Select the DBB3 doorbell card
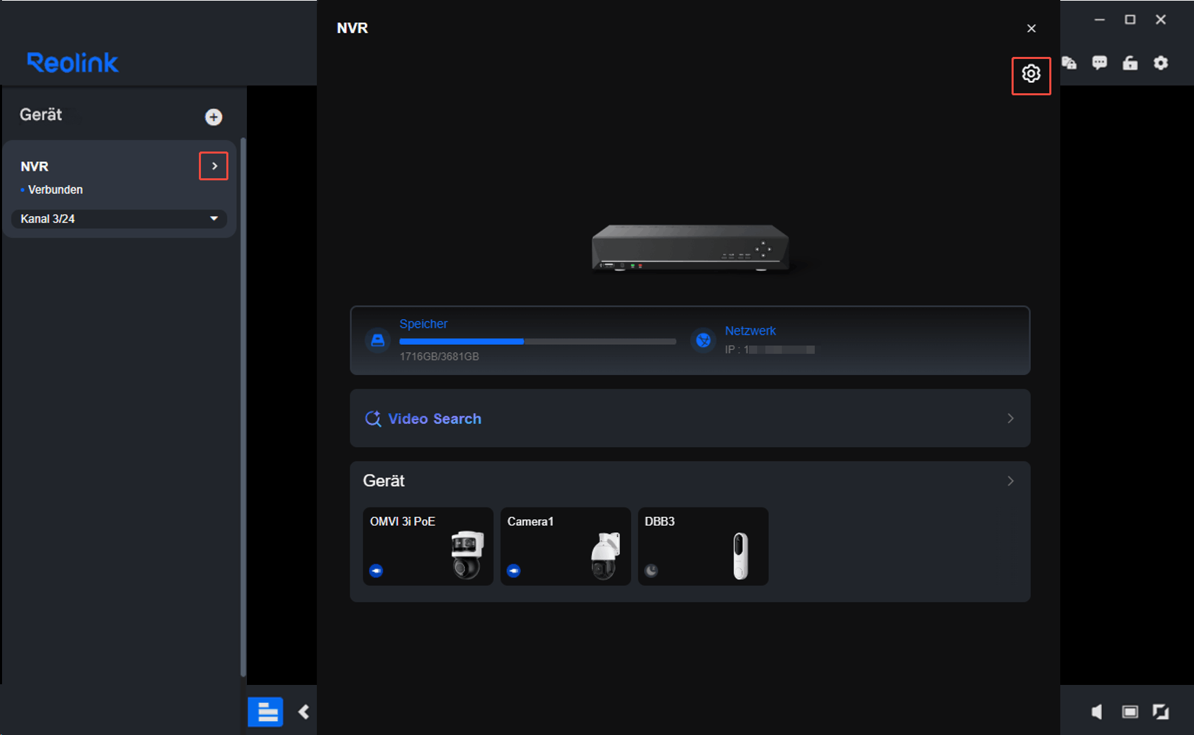Image resolution: width=1194 pixels, height=735 pixels. pos(703,546)
